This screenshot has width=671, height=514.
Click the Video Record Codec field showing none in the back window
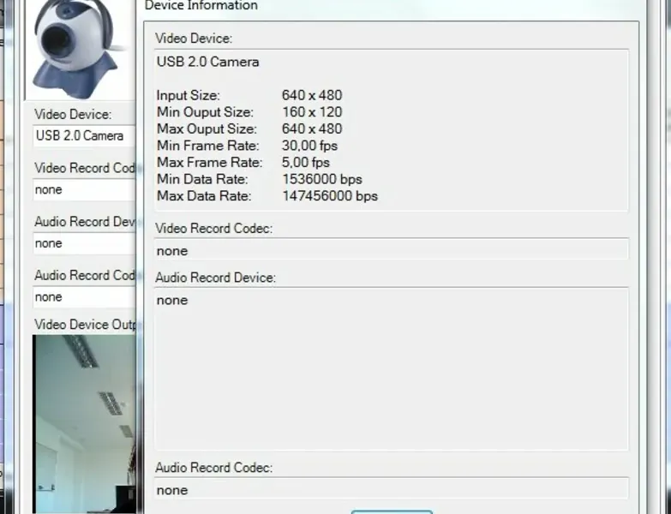click(84, 190)
